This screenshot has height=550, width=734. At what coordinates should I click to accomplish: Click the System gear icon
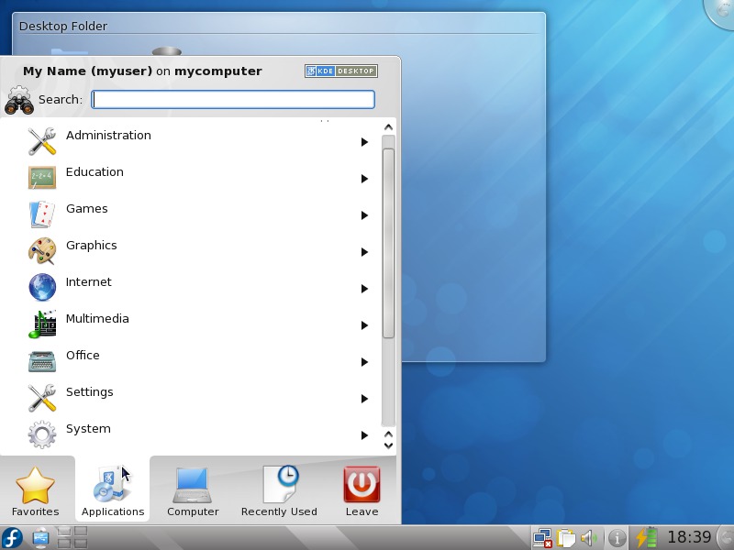(42, 434)
